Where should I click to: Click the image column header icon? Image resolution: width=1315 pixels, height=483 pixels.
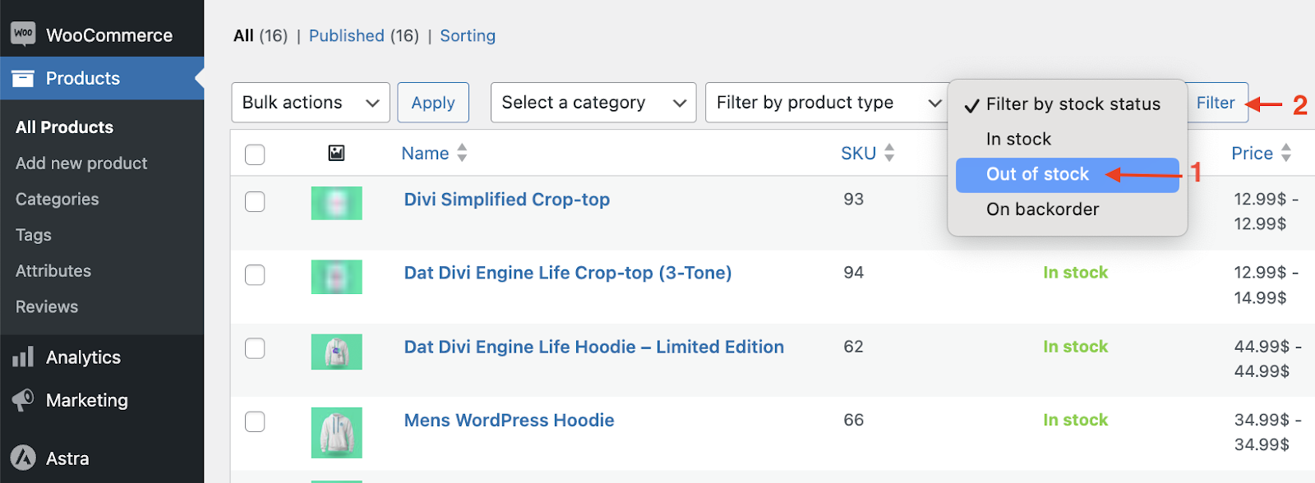click(x=336, y=153)
